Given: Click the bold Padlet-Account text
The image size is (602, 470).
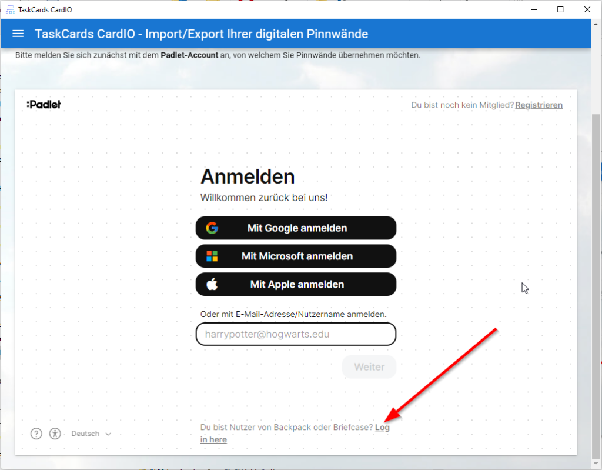Looking at the screenshot, I should tap(189, 55).
